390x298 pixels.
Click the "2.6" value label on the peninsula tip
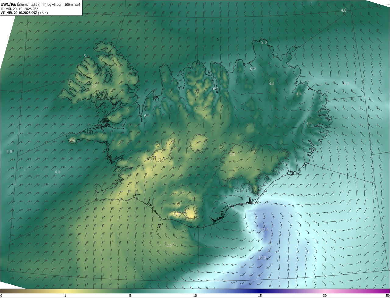click(72, 140)
